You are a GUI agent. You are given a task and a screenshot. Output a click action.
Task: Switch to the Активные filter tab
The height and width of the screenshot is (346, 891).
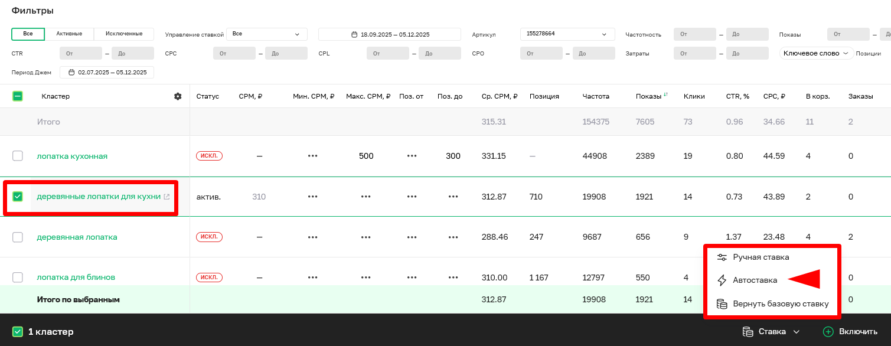(x=69, y=34)
